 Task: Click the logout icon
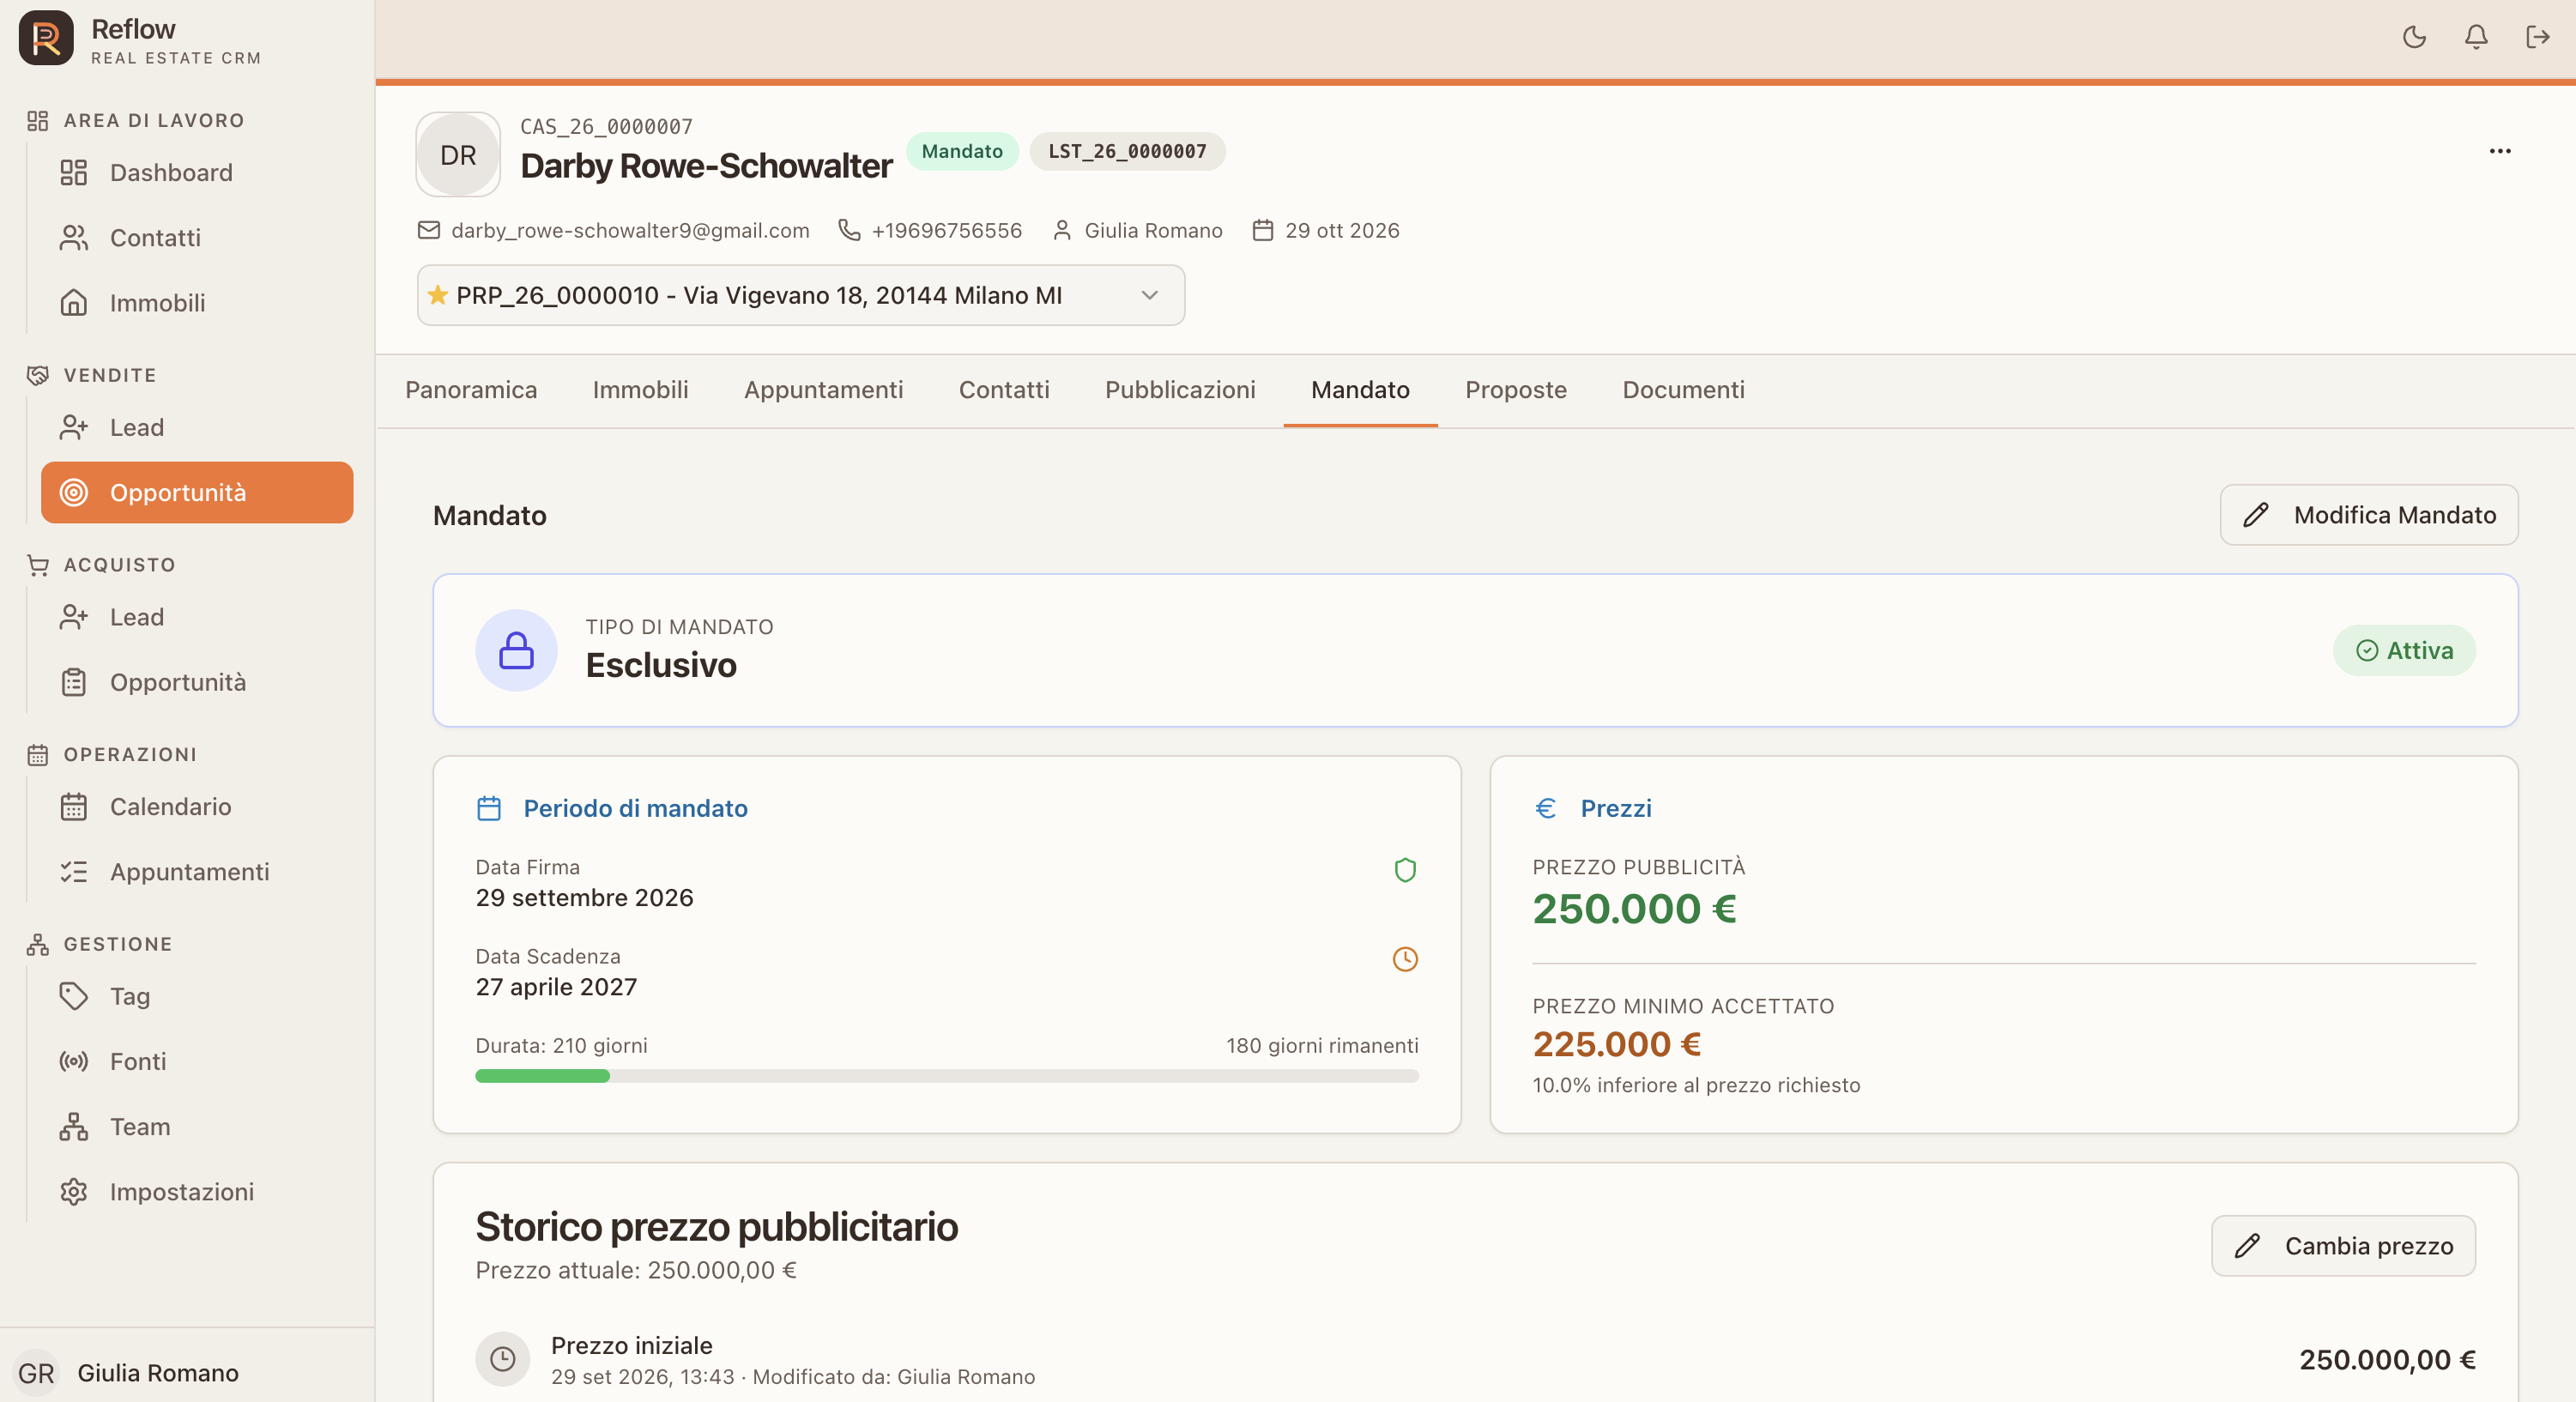tap(2537, 37)
